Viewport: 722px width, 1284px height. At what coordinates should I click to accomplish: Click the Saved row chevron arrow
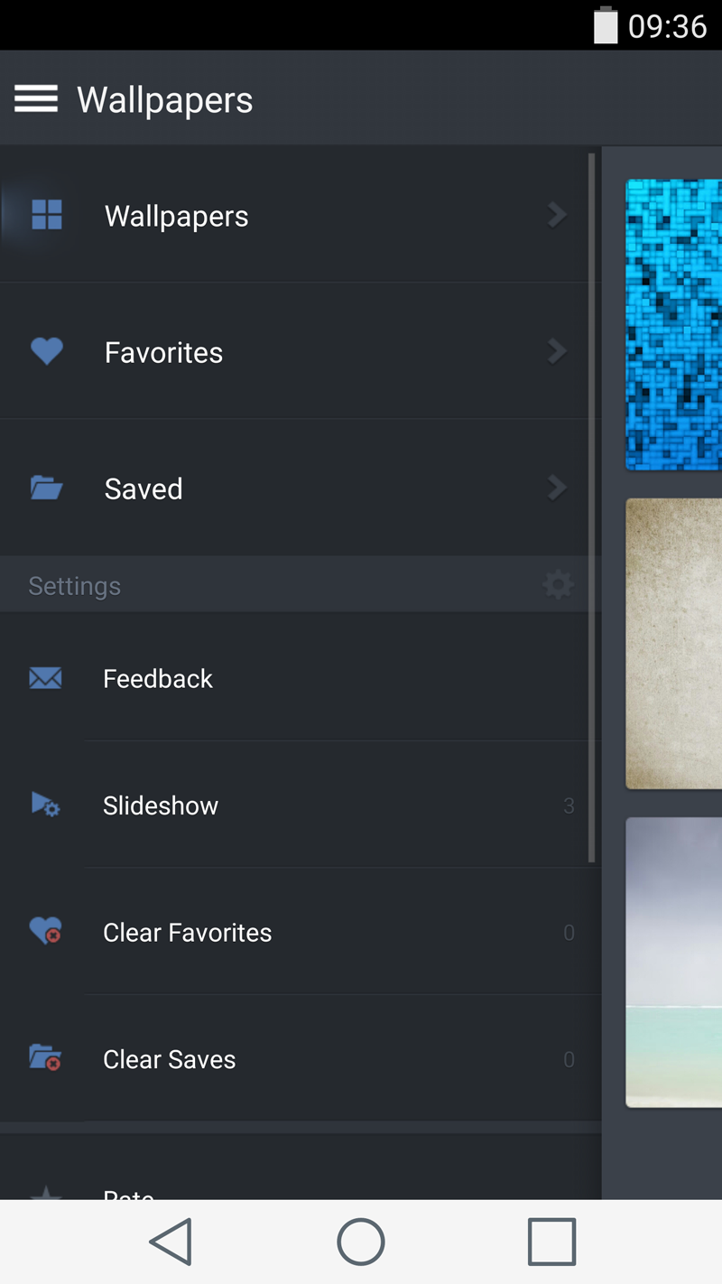557,488
